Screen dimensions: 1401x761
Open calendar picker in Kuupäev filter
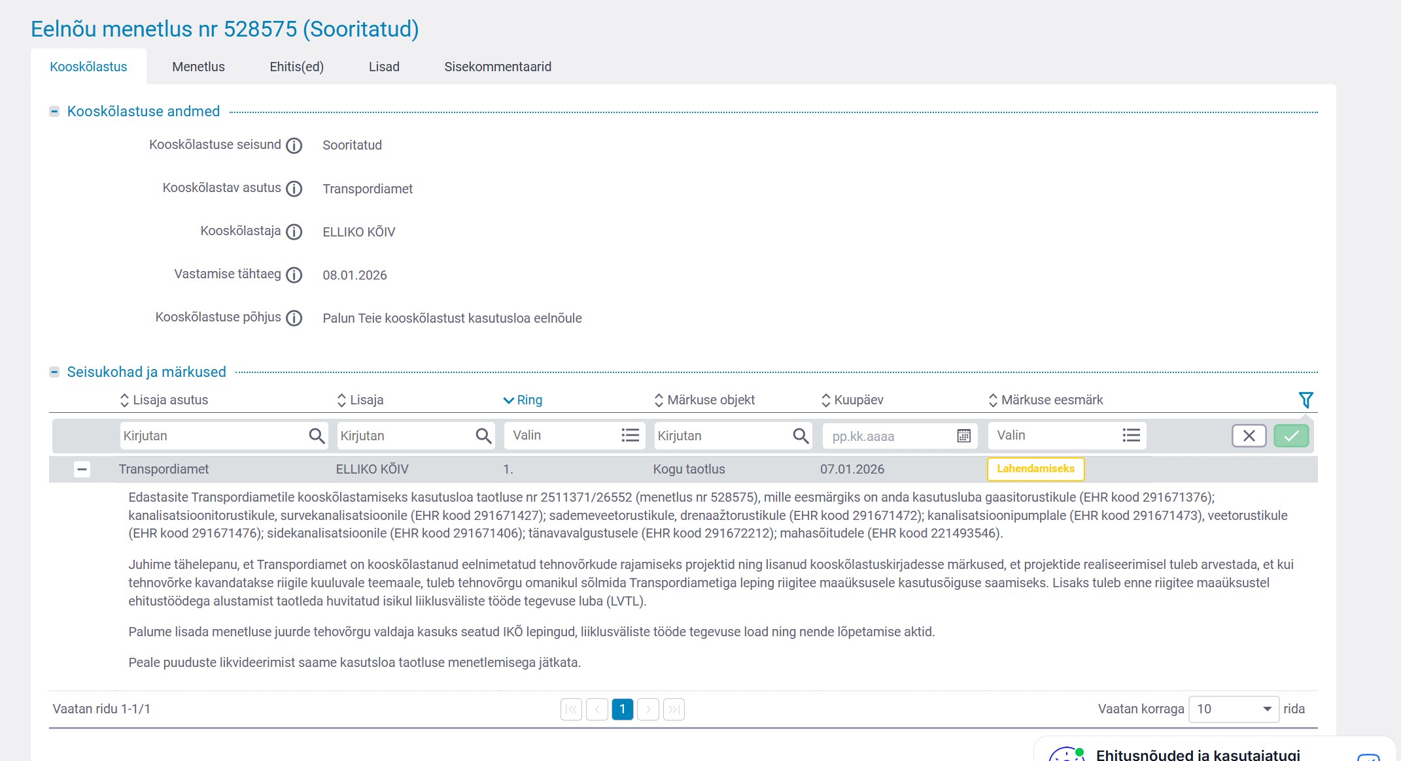pos(963,436)
